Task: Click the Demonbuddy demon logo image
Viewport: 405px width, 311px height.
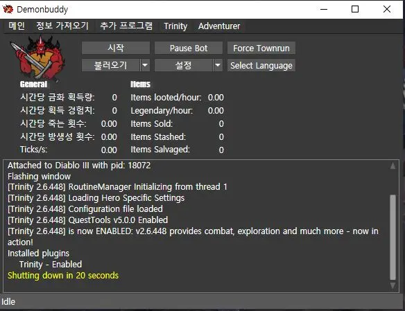Action: click(37, 57)
